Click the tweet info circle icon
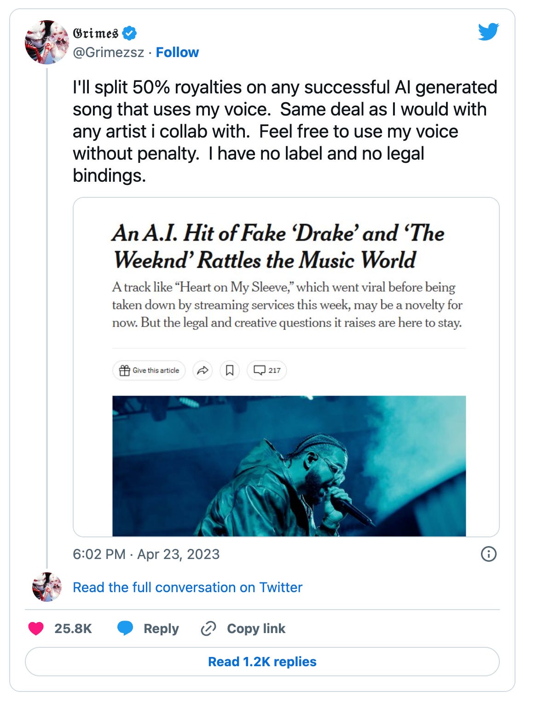This screenshot has height=703, width=556. pyautogui.click(x=488, y=554)
